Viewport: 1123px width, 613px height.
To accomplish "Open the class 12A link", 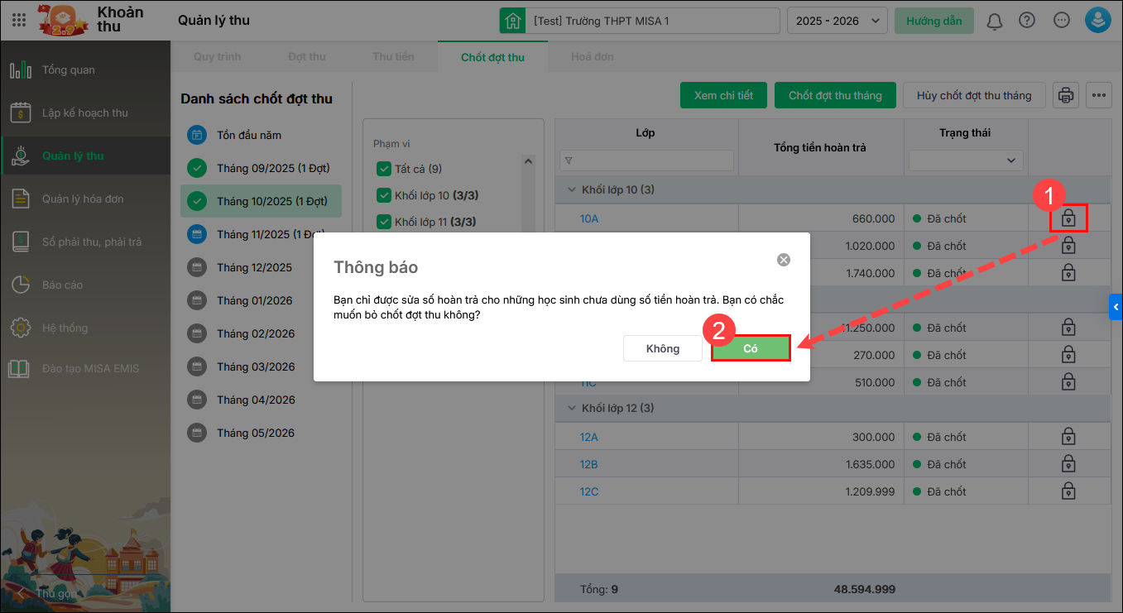I will click(x=588, y=437).
